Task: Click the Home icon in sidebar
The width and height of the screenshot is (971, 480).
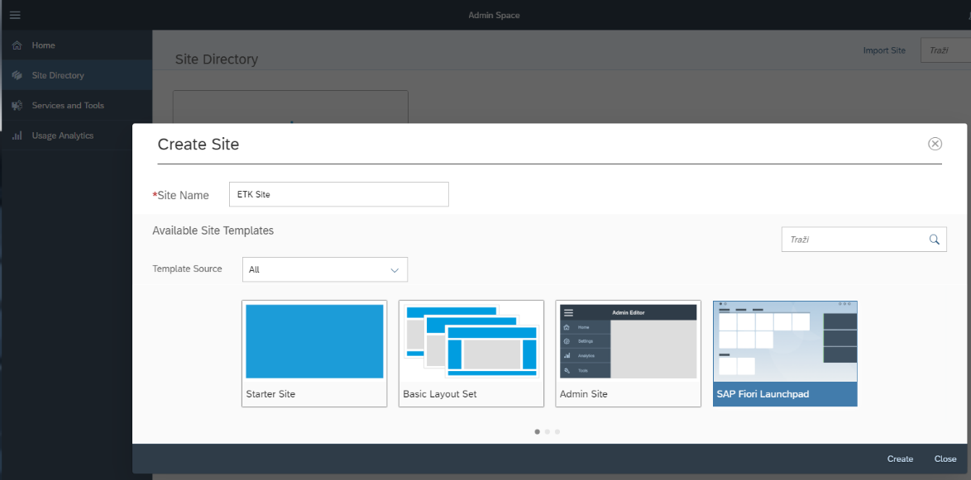Action: click(17, 45)
